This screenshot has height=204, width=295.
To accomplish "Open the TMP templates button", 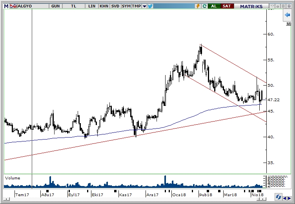I will [137, 6].
